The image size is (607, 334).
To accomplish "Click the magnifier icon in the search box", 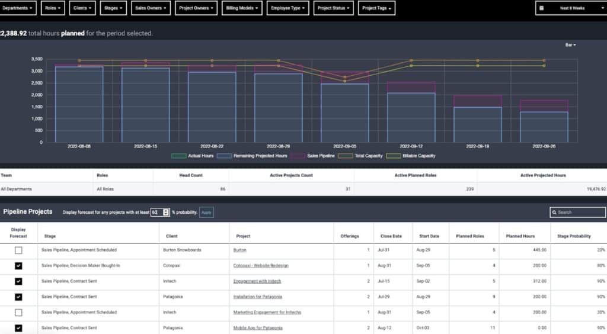I will click(554, 212).
